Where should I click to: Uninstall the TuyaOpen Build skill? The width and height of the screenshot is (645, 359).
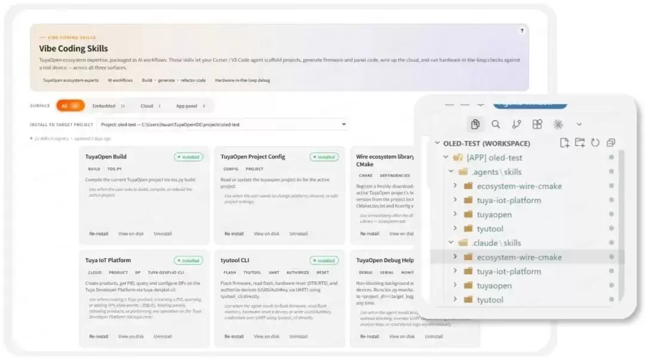pos(163,234)
